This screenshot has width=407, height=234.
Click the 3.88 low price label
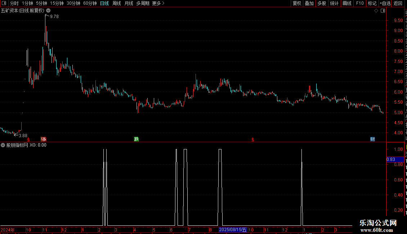(x=23, y=135)
